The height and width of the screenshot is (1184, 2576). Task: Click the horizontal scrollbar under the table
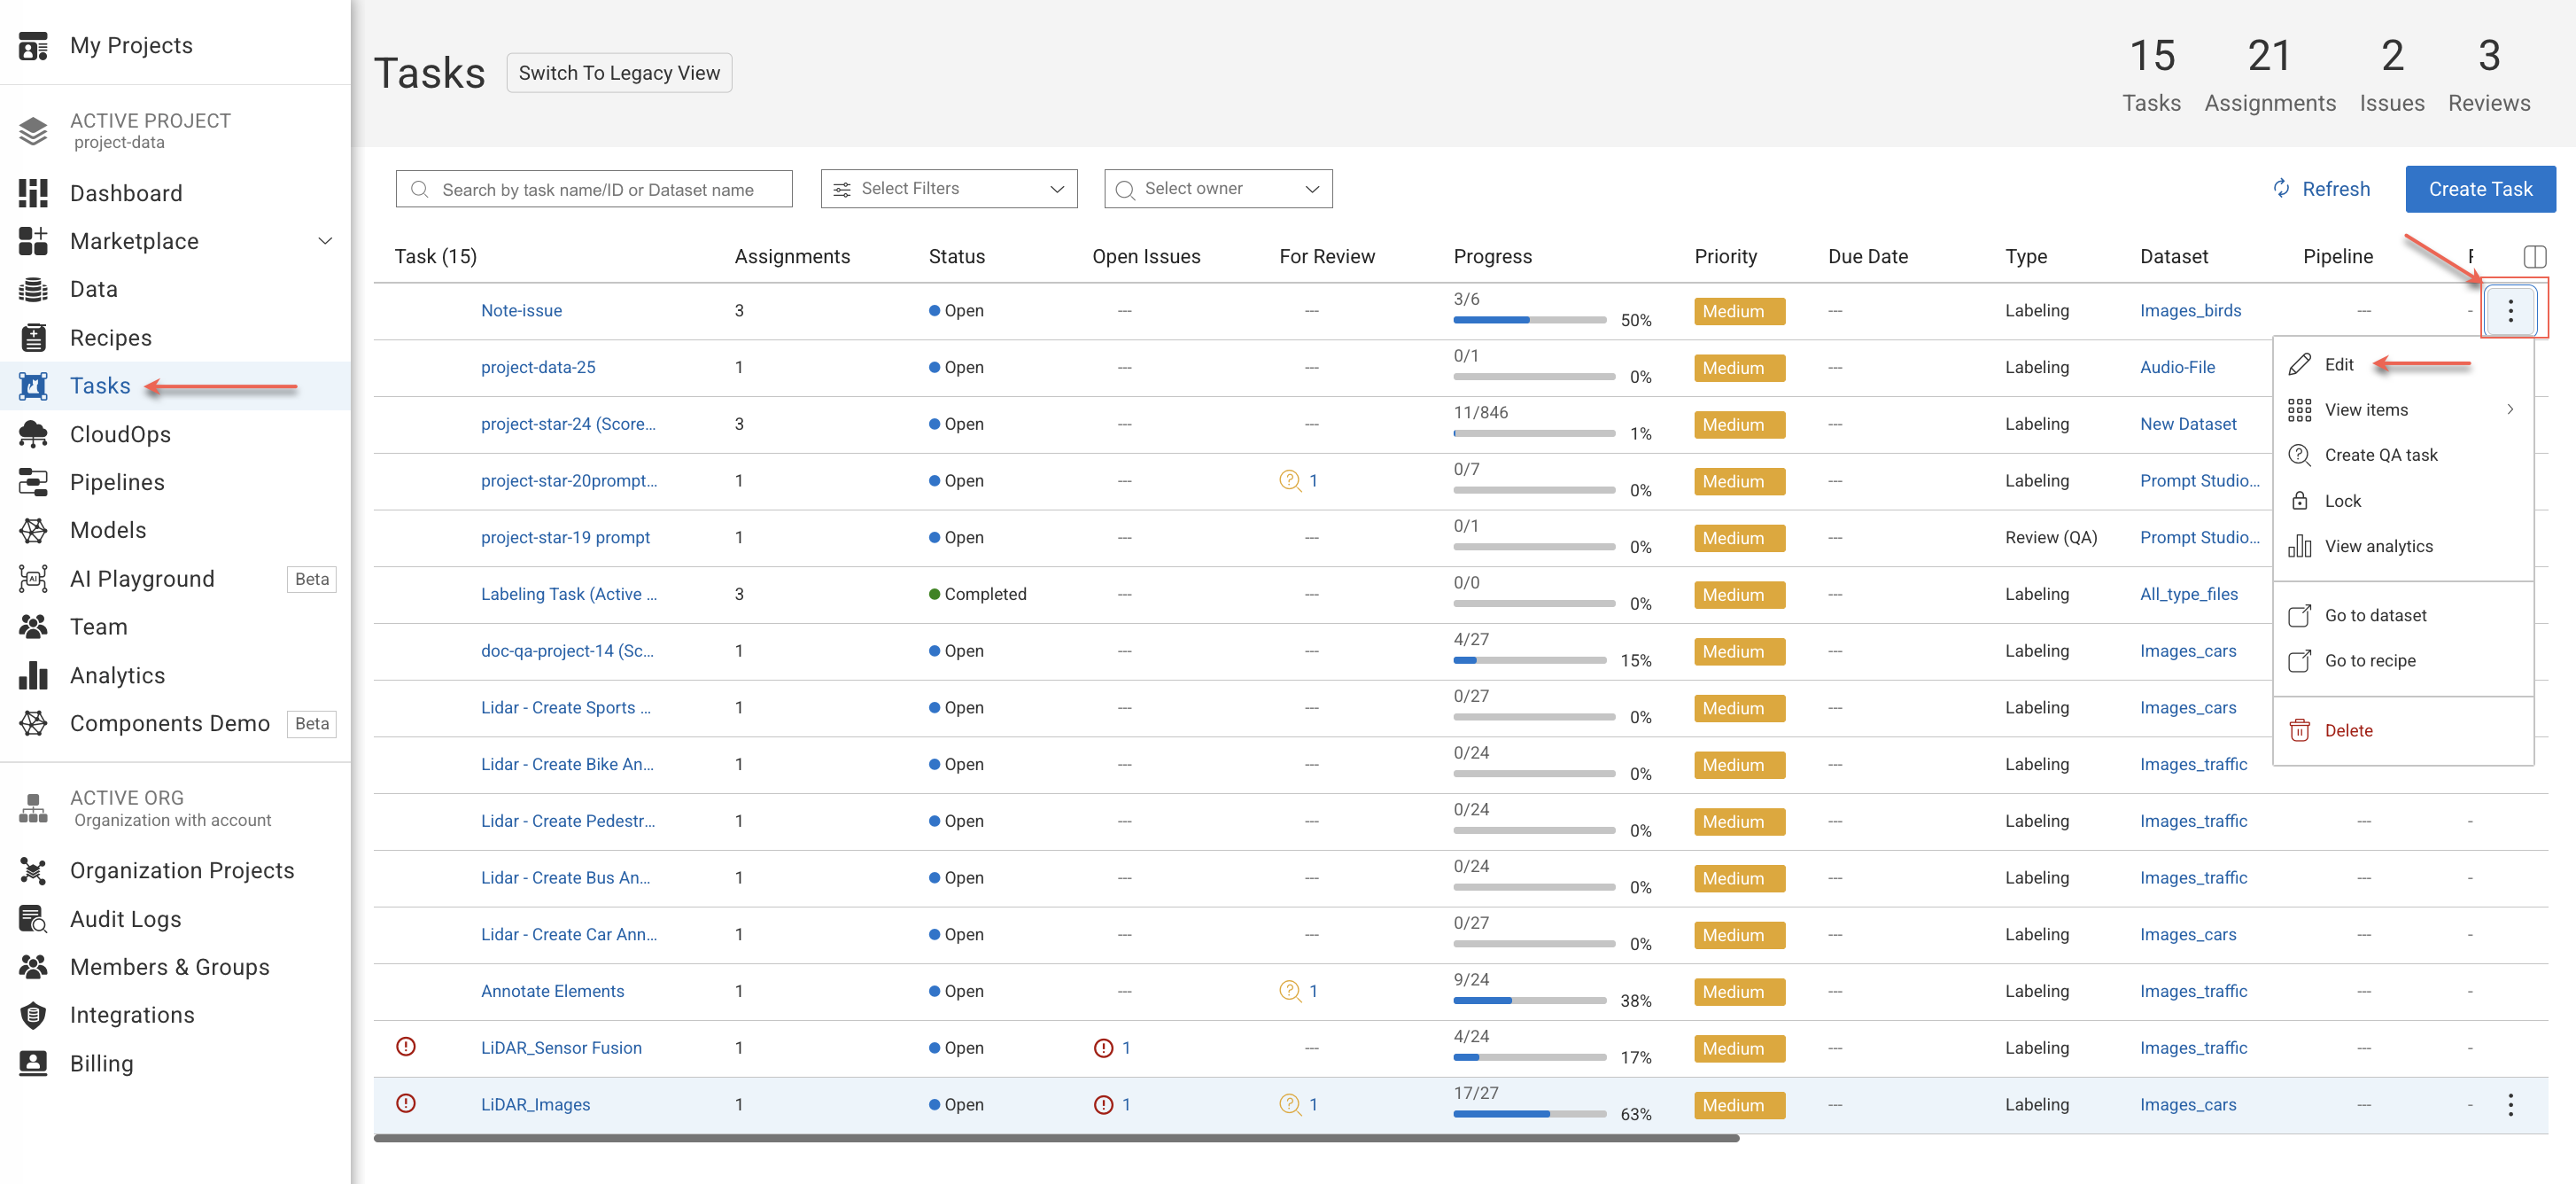[x=1057, y=1139]
